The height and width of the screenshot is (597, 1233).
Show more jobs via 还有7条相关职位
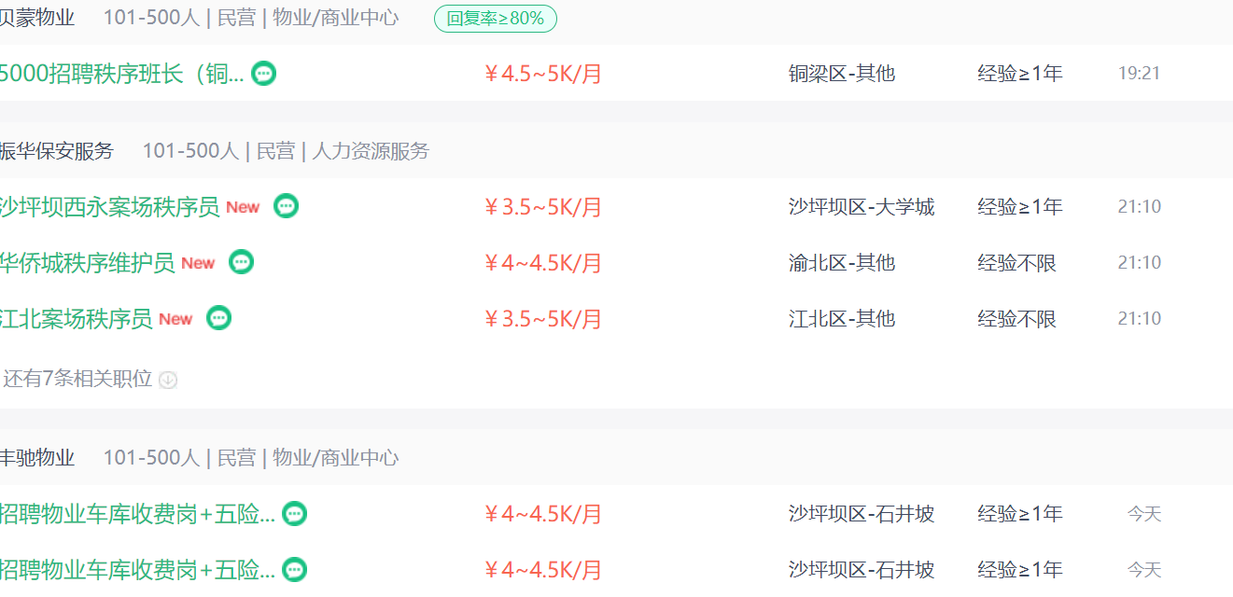click(77, 379)
